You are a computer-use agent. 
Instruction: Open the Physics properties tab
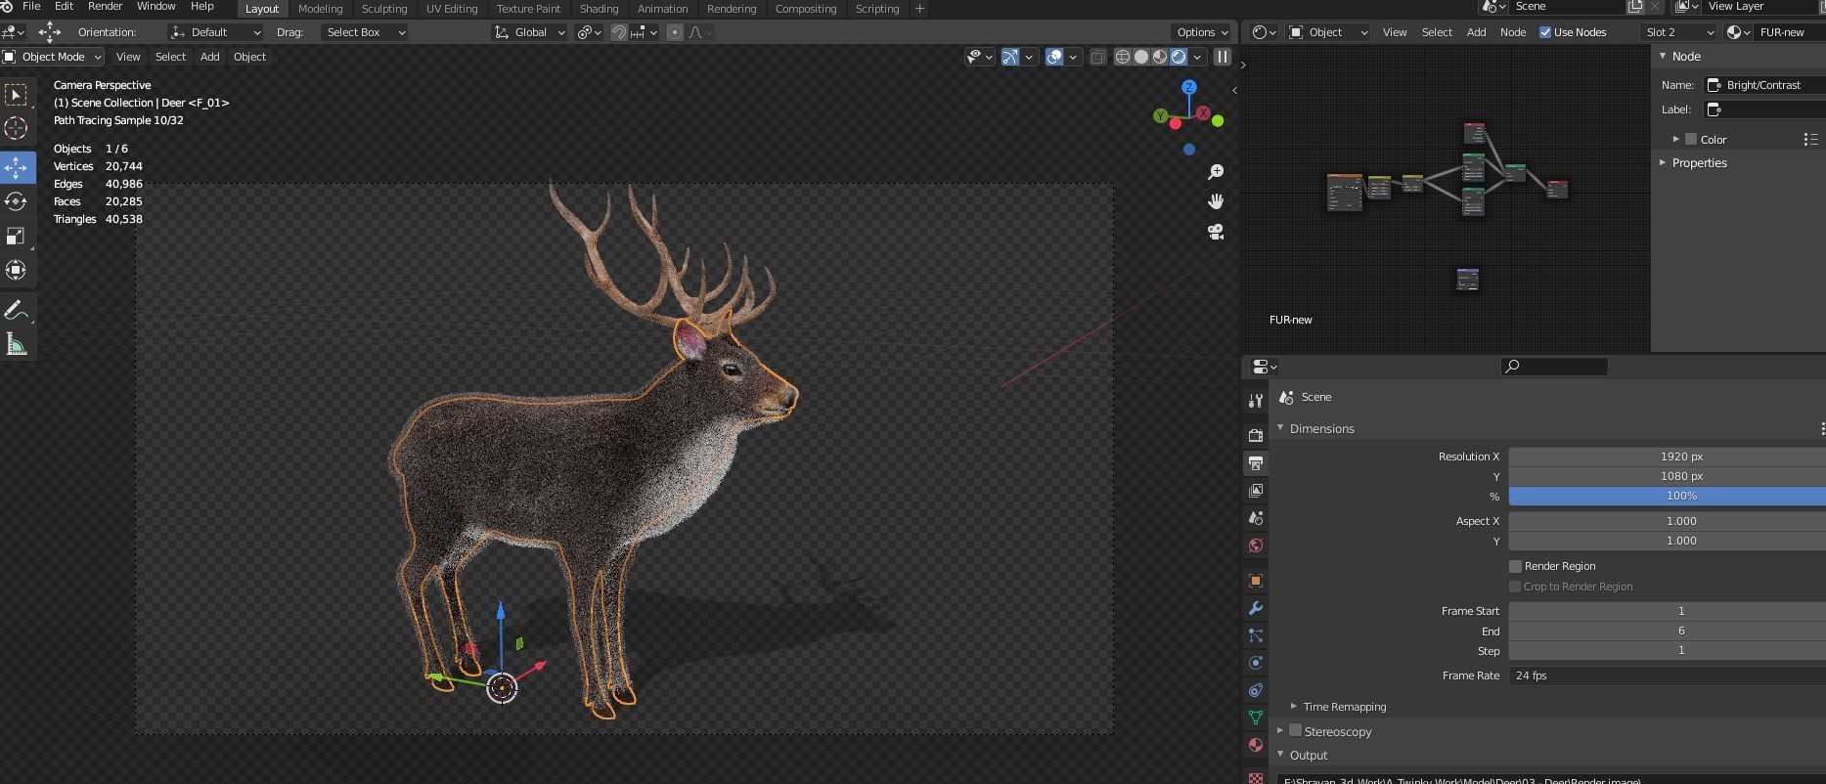pos(1256,663)
